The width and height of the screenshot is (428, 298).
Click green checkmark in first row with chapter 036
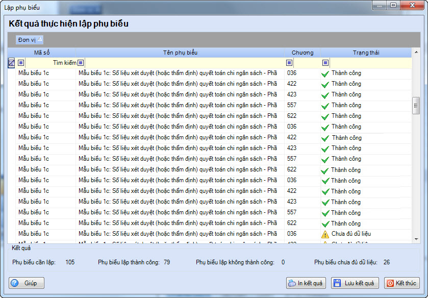[x=325, y=73]
